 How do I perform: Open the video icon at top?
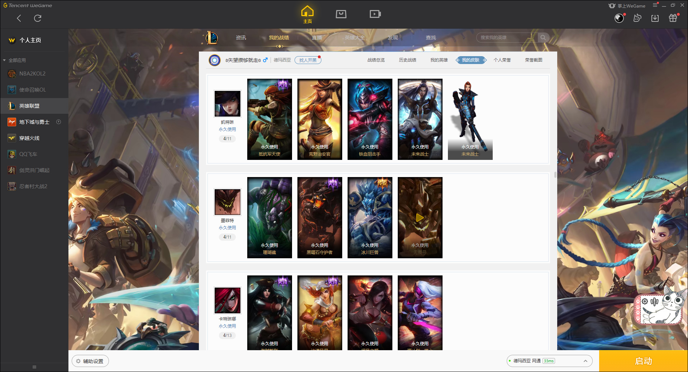click(x=375, y=14)
